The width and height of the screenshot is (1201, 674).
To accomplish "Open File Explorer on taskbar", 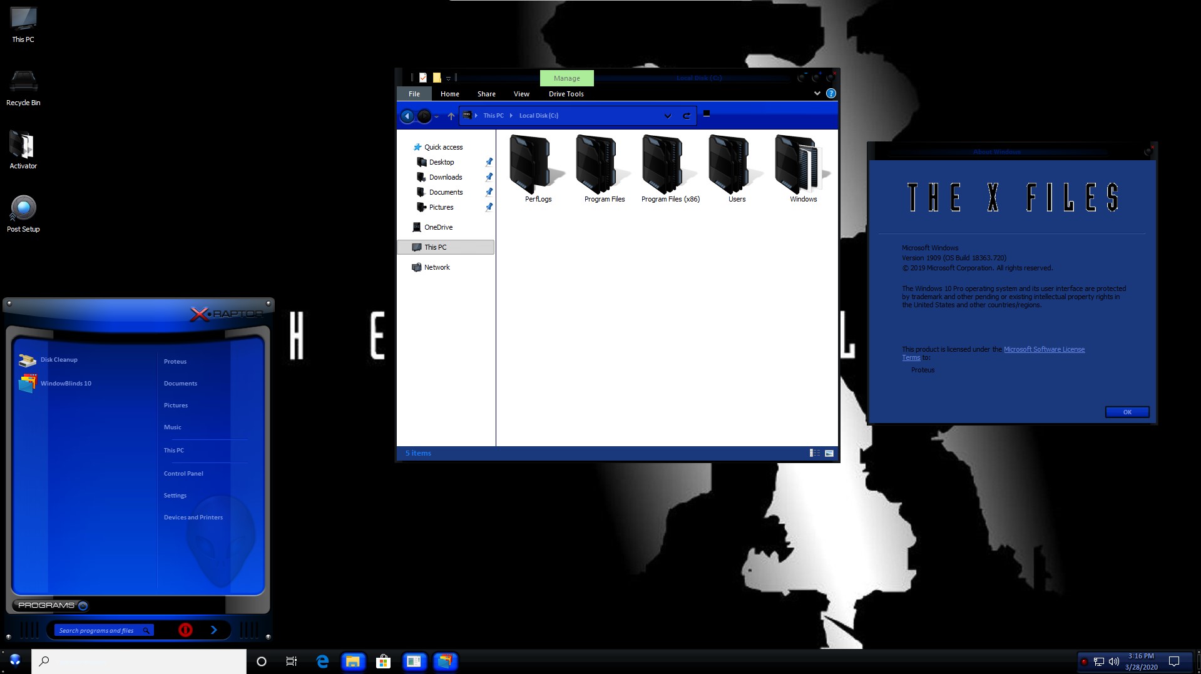I will (x=353, y=661).
